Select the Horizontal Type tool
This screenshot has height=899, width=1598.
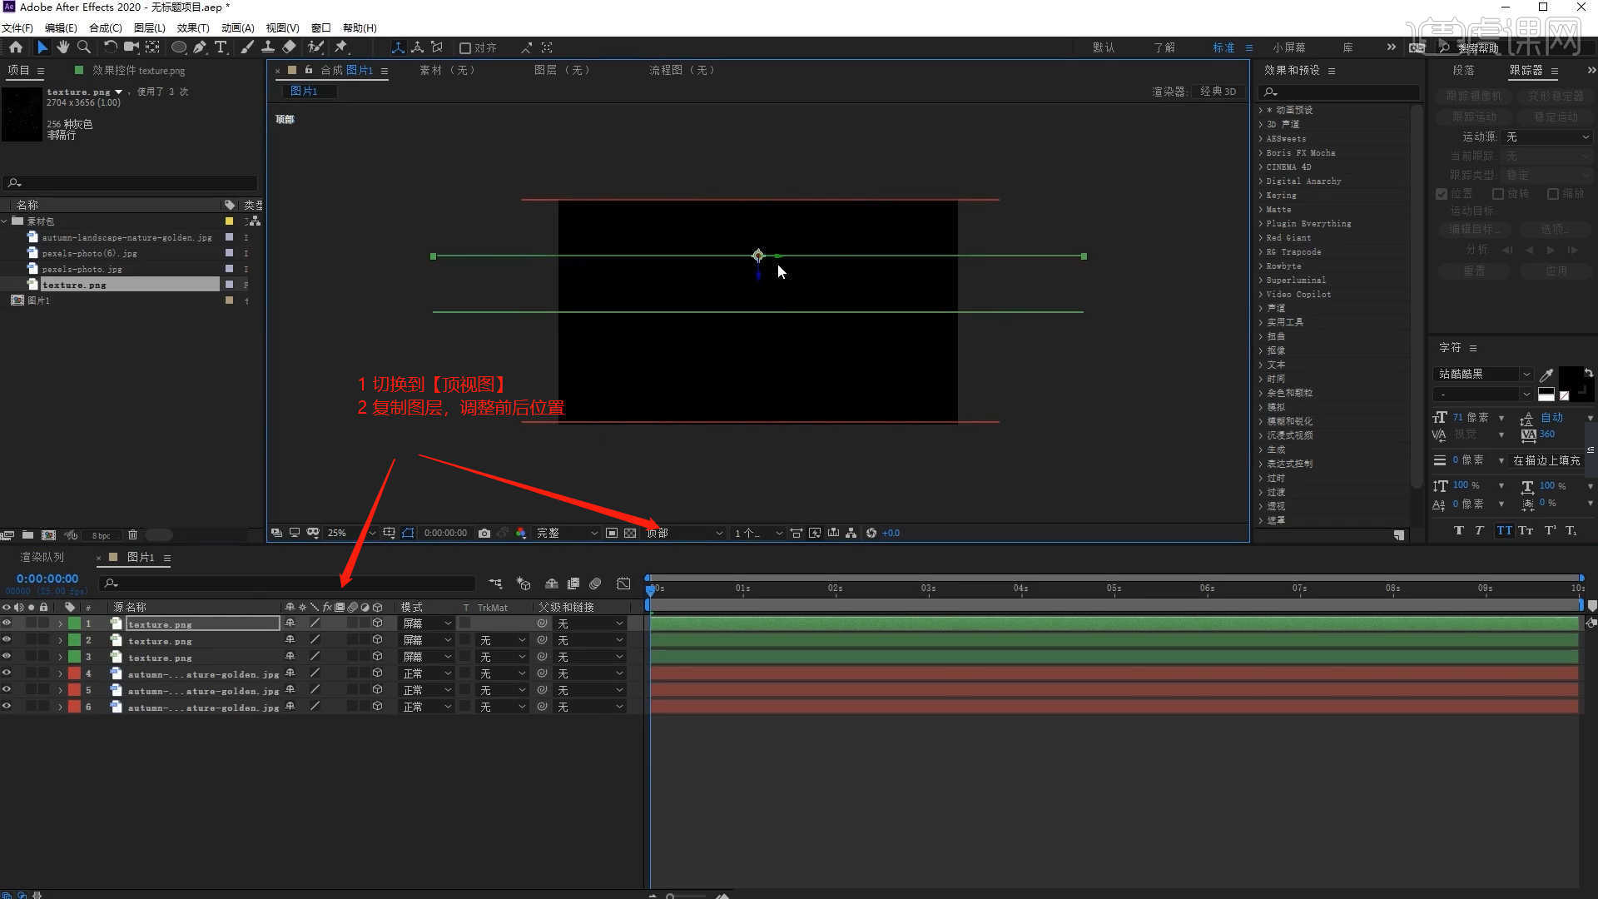(221, 47)
